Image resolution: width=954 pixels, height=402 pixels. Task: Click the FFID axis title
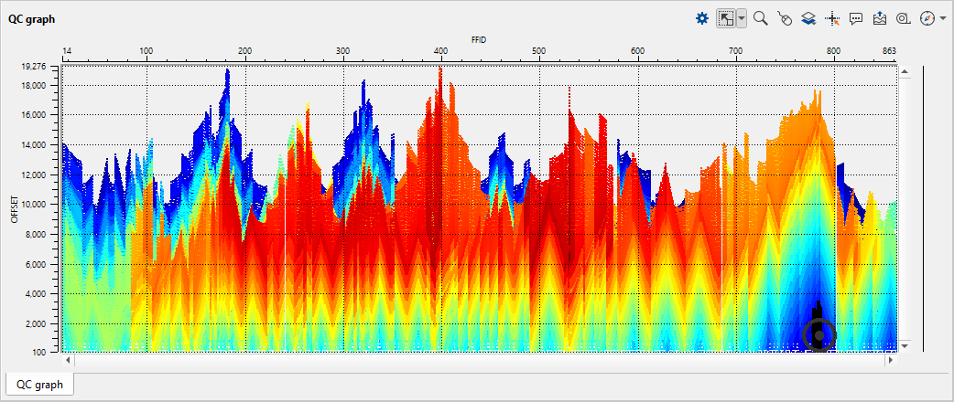click(x=479, y=40)
